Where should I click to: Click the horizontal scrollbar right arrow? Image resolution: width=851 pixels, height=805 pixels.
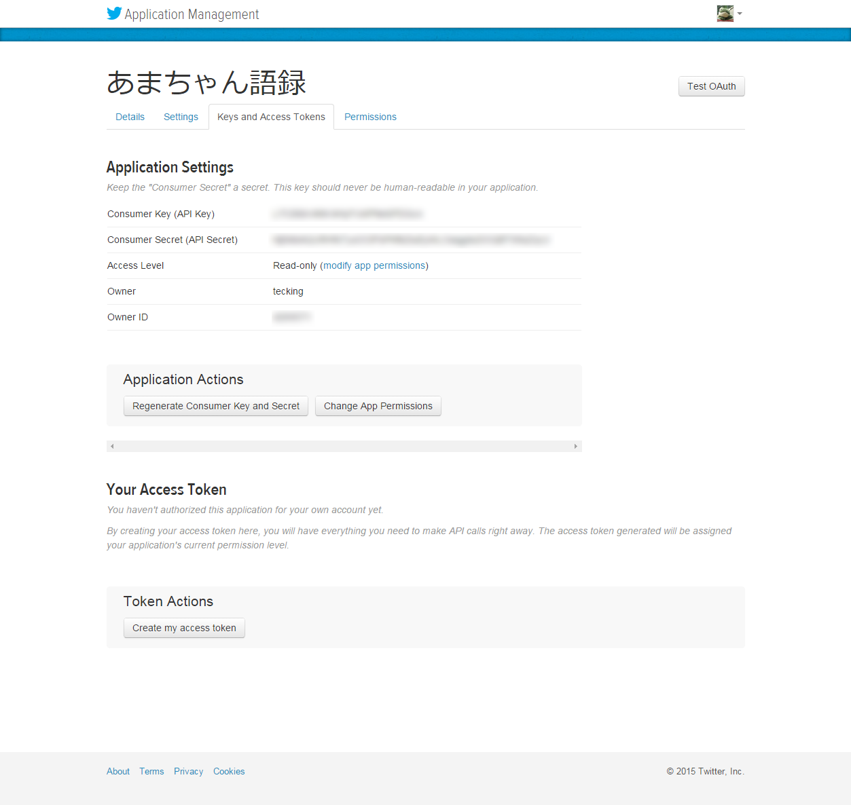576,446
